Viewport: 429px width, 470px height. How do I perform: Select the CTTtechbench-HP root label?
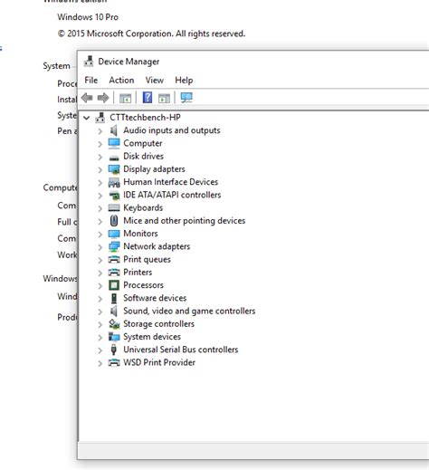pyautogui.click(x=145, y=118)
